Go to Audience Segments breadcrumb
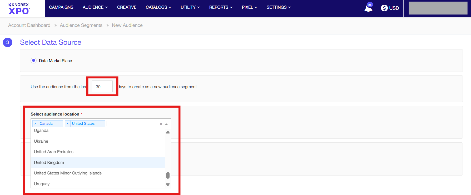Screen dimensions: 471x195 (81, 25)
